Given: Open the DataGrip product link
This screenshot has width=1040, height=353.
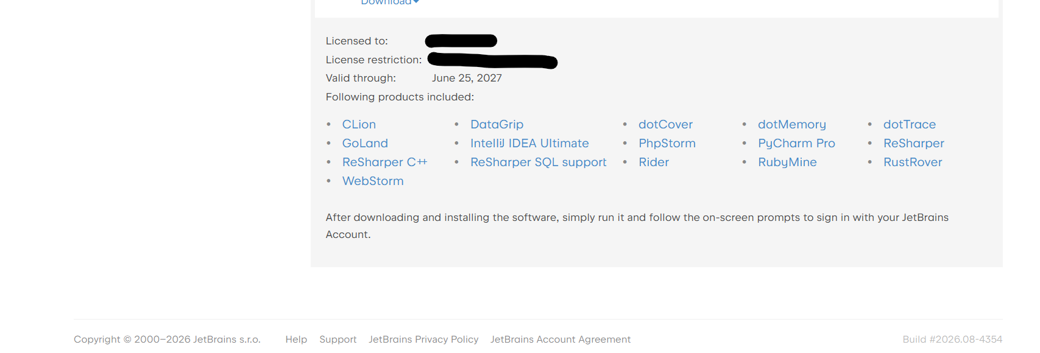Looking at the screenshot, I should (497, 124).
